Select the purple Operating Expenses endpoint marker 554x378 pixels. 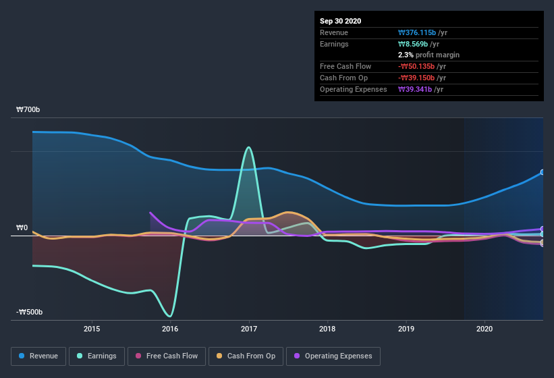(543, 229)
